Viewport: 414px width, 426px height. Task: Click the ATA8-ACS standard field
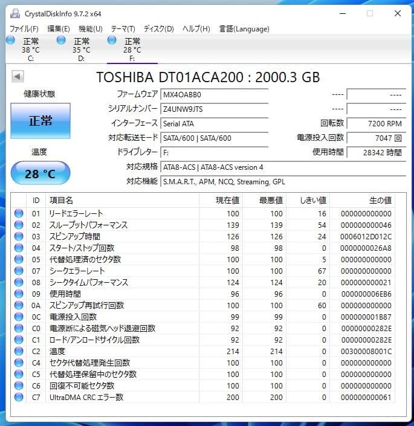[283, 167]
